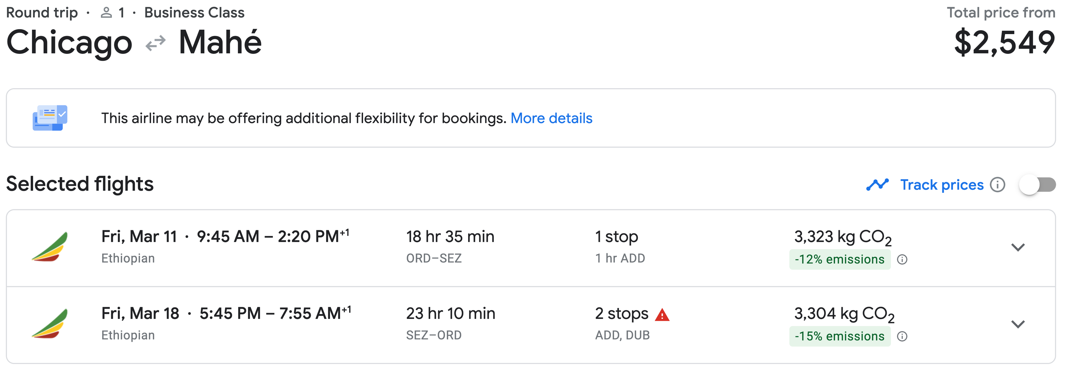
Task: Click the -15% emissions badge
Action: [839, 336]
